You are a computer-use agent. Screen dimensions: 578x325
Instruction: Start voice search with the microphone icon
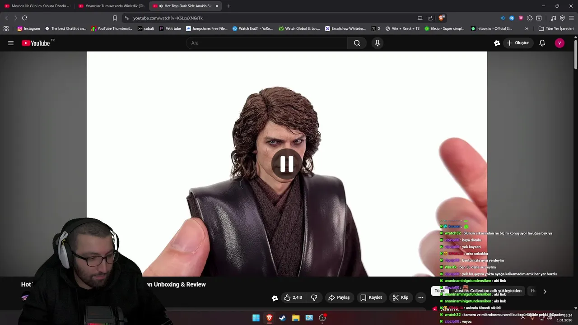[x=378, y=43]
